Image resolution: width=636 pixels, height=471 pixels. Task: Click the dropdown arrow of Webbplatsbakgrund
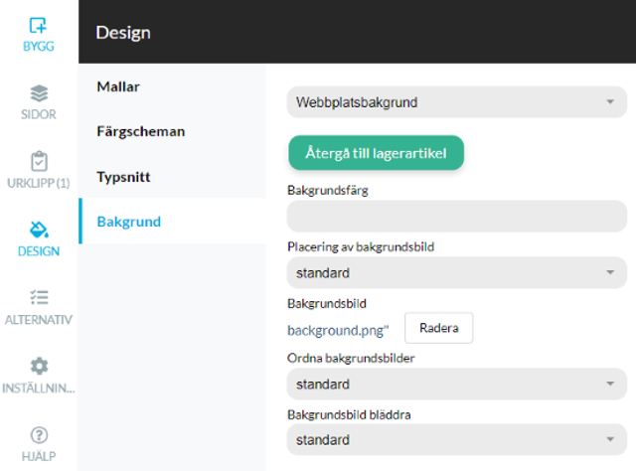point(610,101)
